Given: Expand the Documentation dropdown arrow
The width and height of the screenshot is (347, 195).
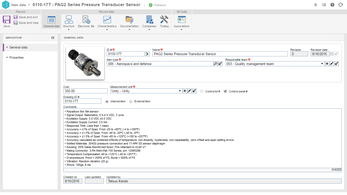Looking at the screenshot, I should pyautogui.click(x=129, y=30).
